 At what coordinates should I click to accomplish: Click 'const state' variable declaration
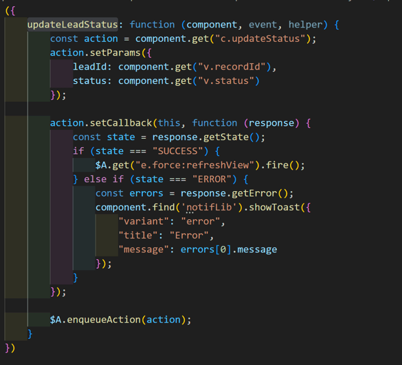point(104,137)
